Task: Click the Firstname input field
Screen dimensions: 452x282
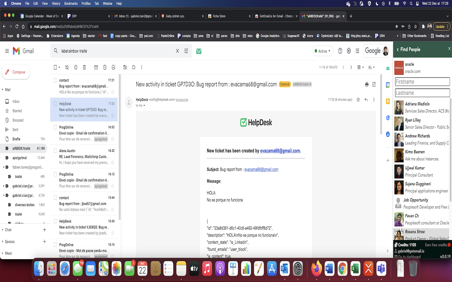Action: point(422,82)
